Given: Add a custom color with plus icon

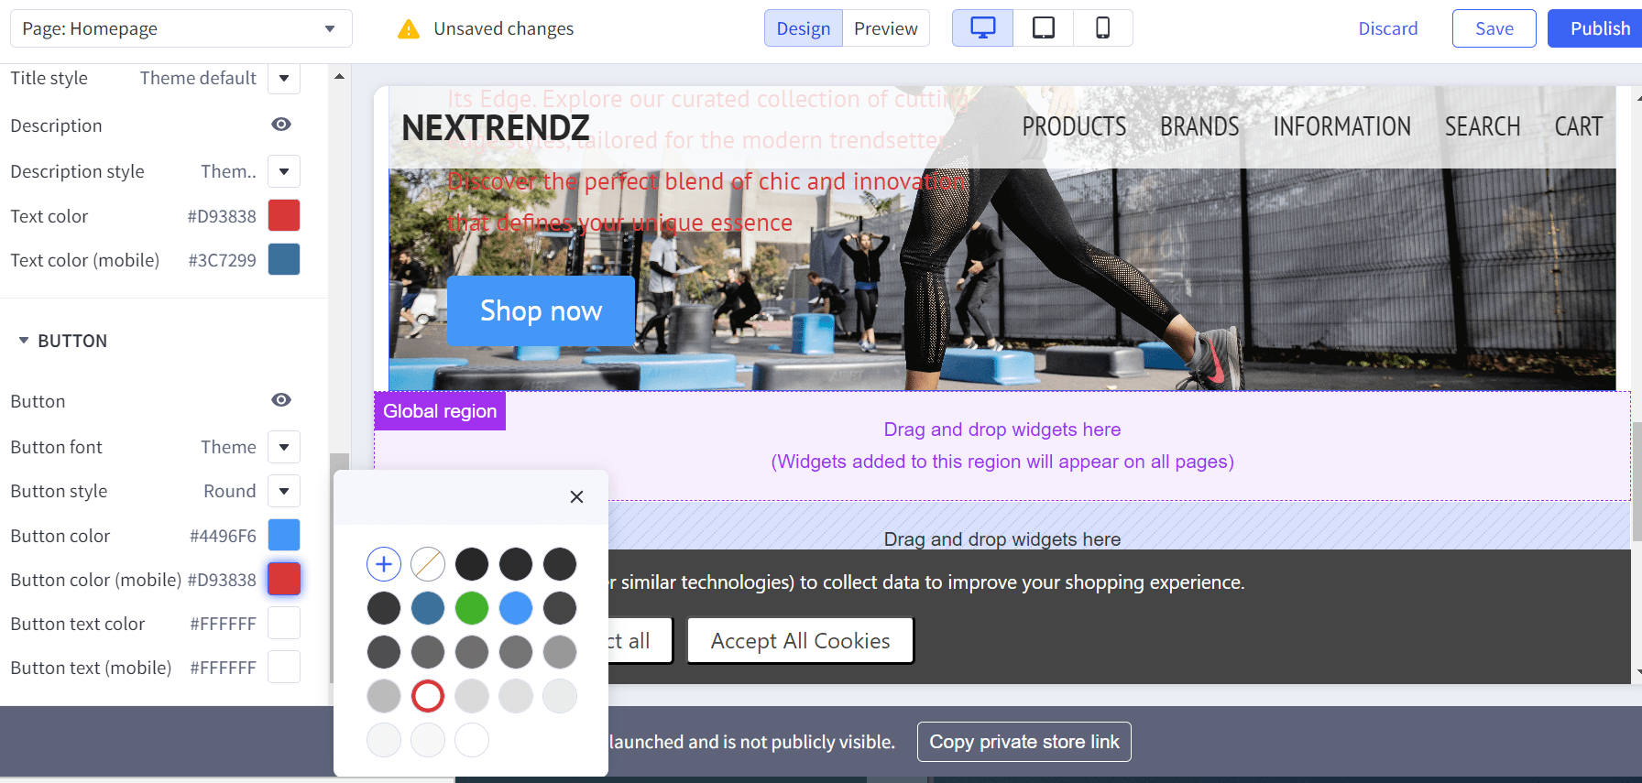Looking at the screenshot, I should pyautogui.click(x=384, y=564).
